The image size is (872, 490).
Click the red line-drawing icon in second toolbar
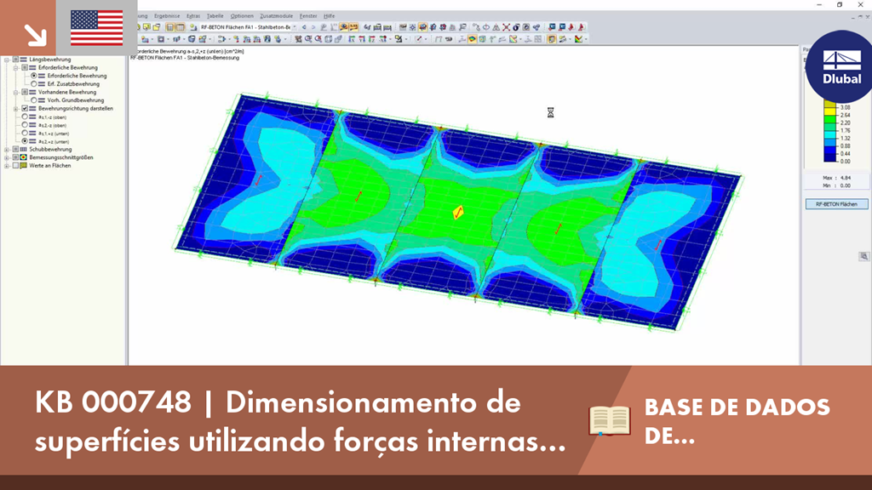click(x=418, y=39)
